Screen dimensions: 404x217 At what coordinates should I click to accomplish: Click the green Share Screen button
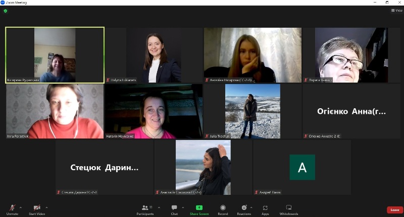tap(199, 209)
